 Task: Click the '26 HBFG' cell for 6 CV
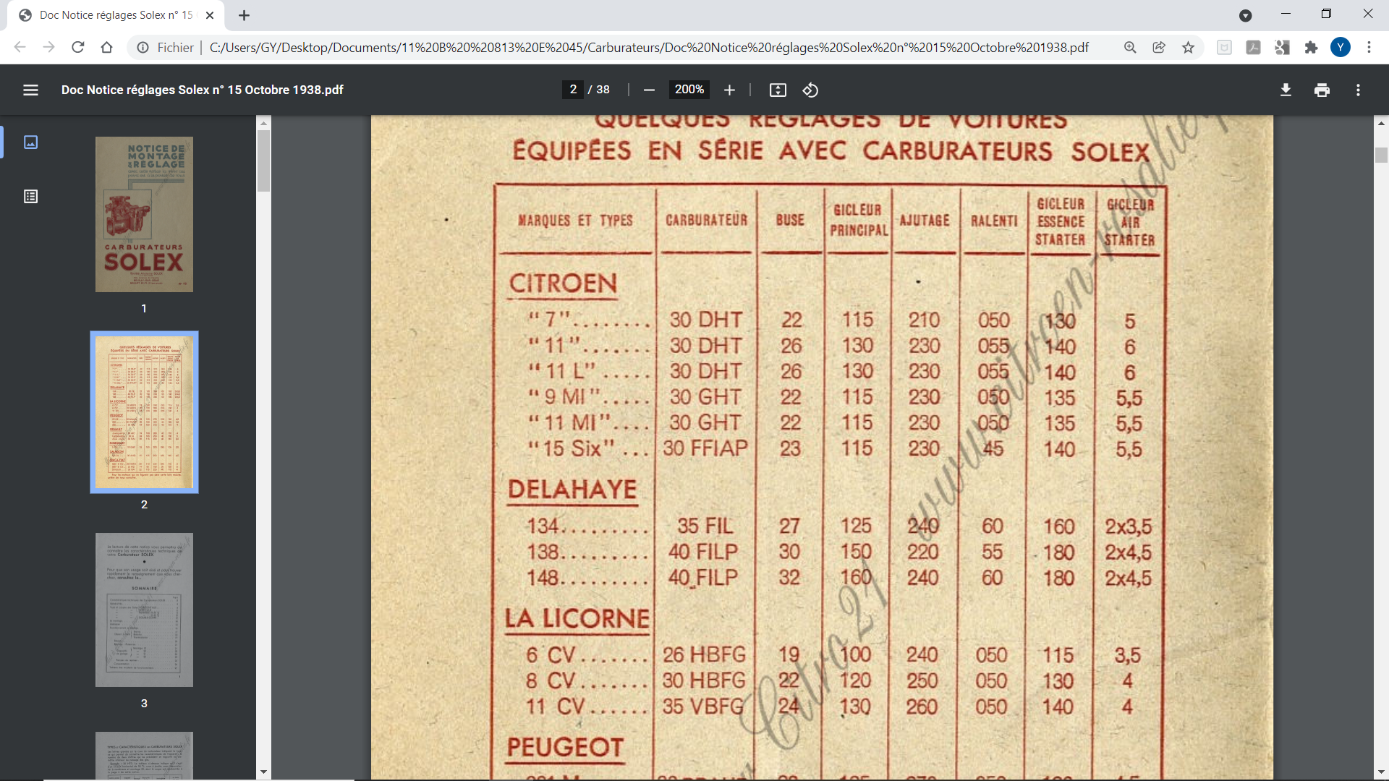pyautogui.click(x=704, y=654)
